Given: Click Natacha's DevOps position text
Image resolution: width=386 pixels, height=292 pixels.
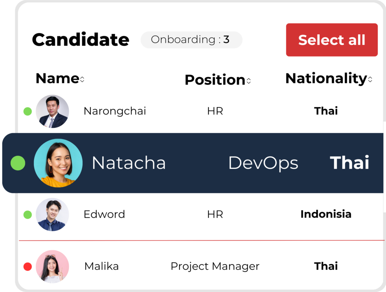Looking at the screenshot, I should point(263,164).
